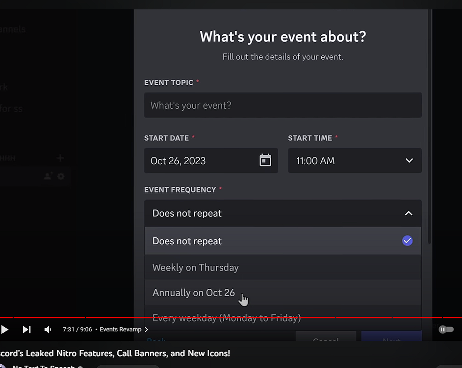Click the Event Topic text field
Screen dimensions: 462x368
click(x=283, y=105)
